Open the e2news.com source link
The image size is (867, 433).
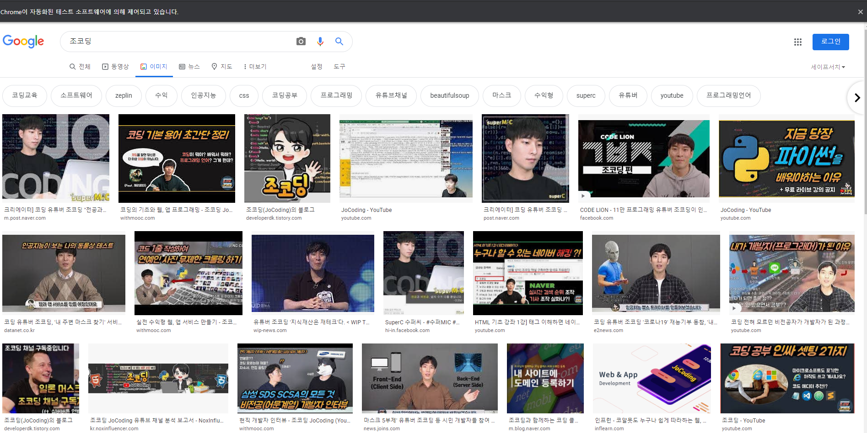609,331
